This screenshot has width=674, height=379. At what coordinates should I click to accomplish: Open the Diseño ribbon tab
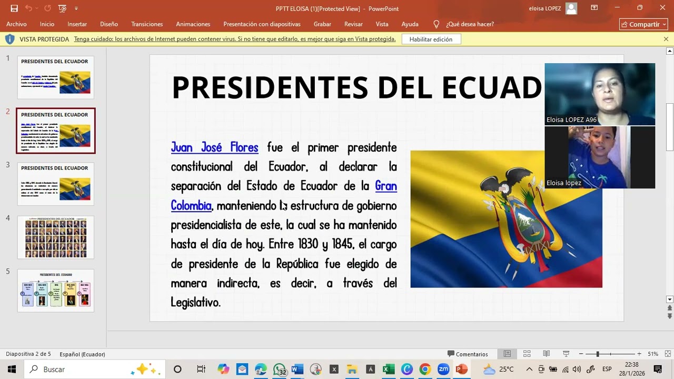(109, 24)
